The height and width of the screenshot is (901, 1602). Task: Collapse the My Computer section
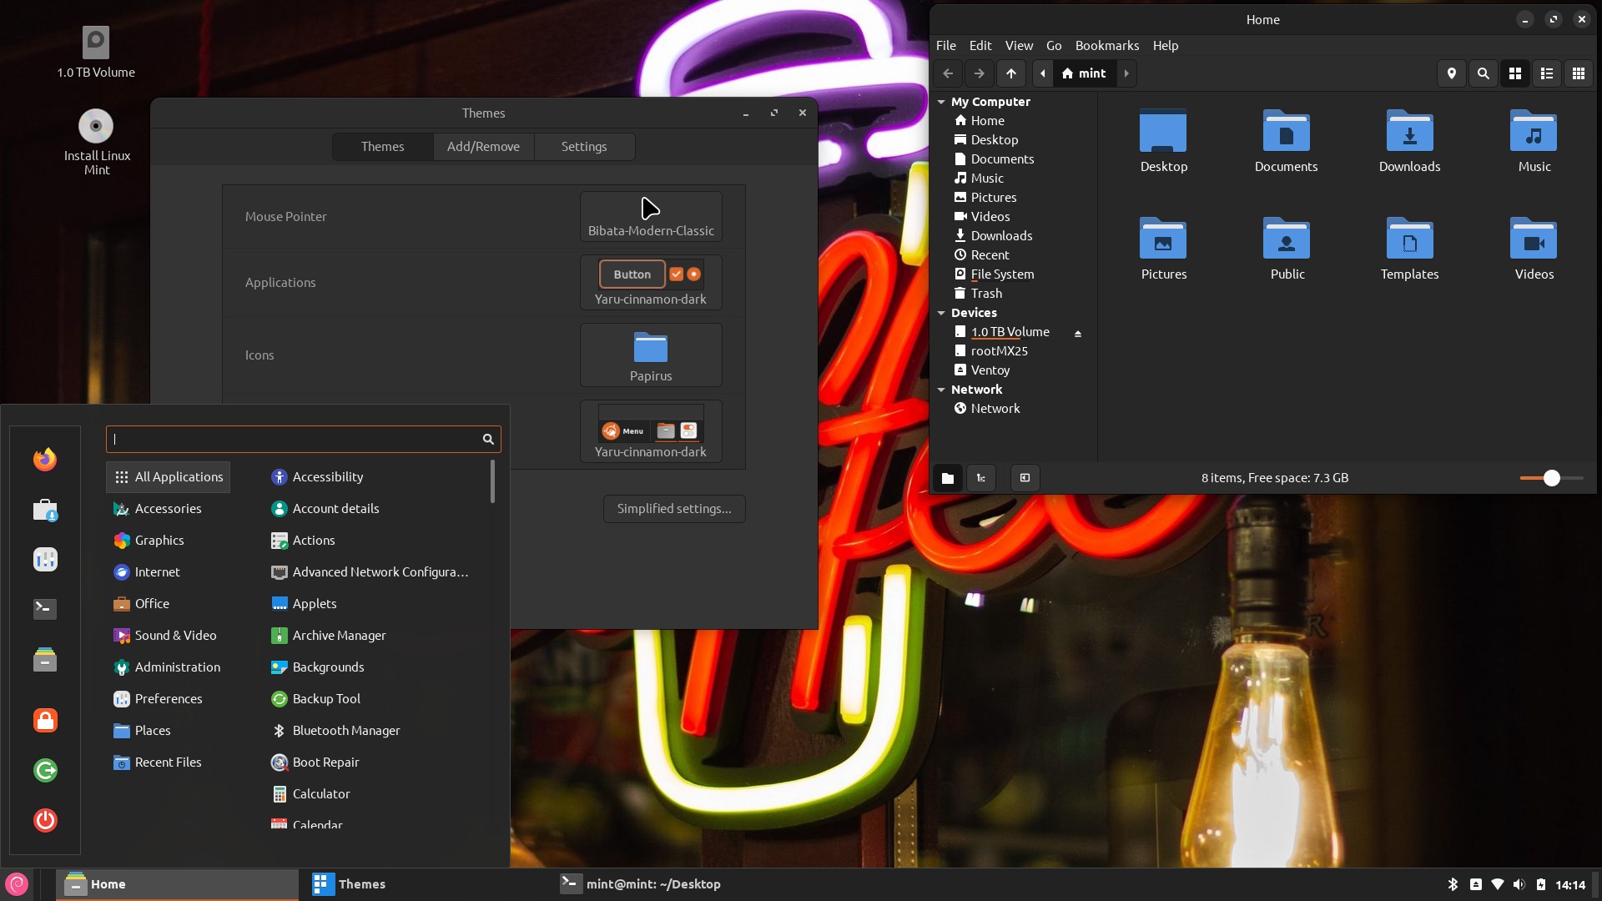click(x=941, y=102)
